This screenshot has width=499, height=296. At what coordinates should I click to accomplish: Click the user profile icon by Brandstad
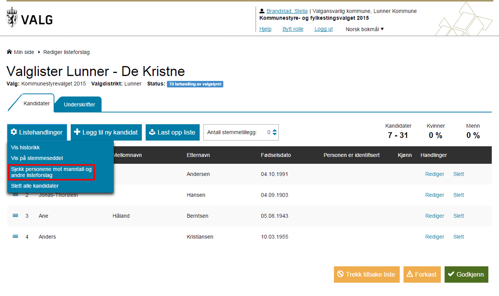click(262, 11)
